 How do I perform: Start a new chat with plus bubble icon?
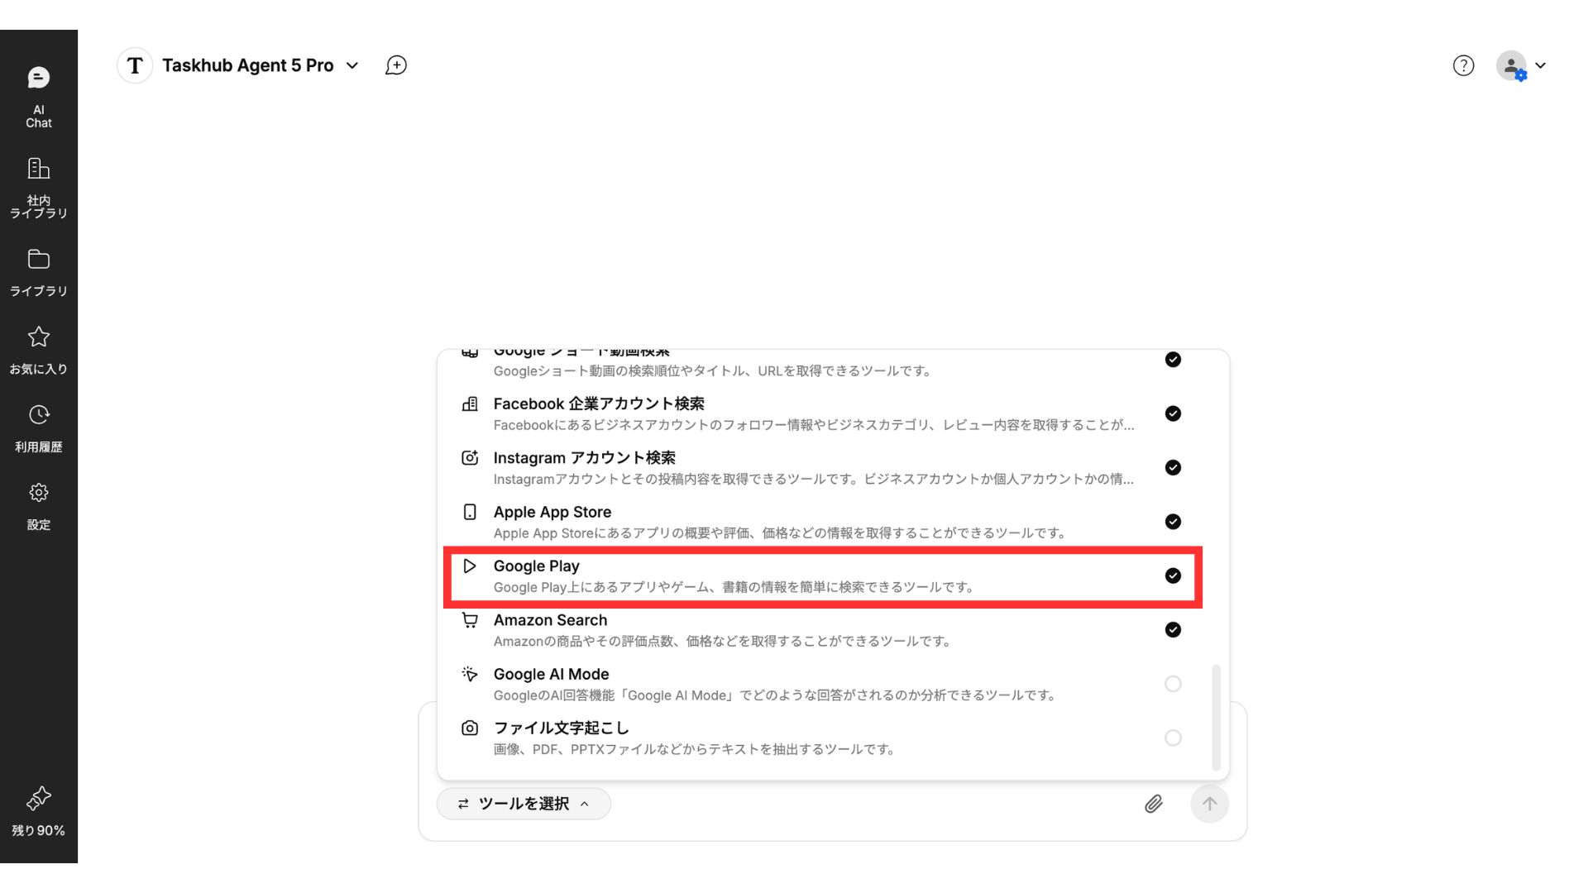pos(396,65)
